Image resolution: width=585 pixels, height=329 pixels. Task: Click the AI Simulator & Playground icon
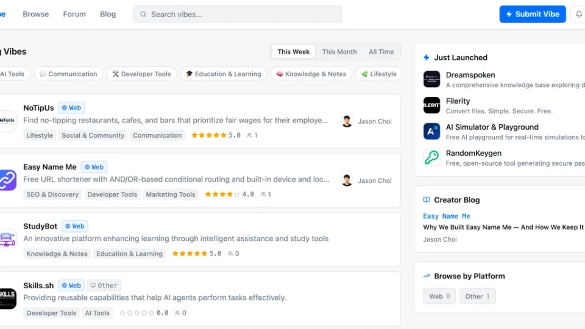pyautogui.click(x=431, y=132)
